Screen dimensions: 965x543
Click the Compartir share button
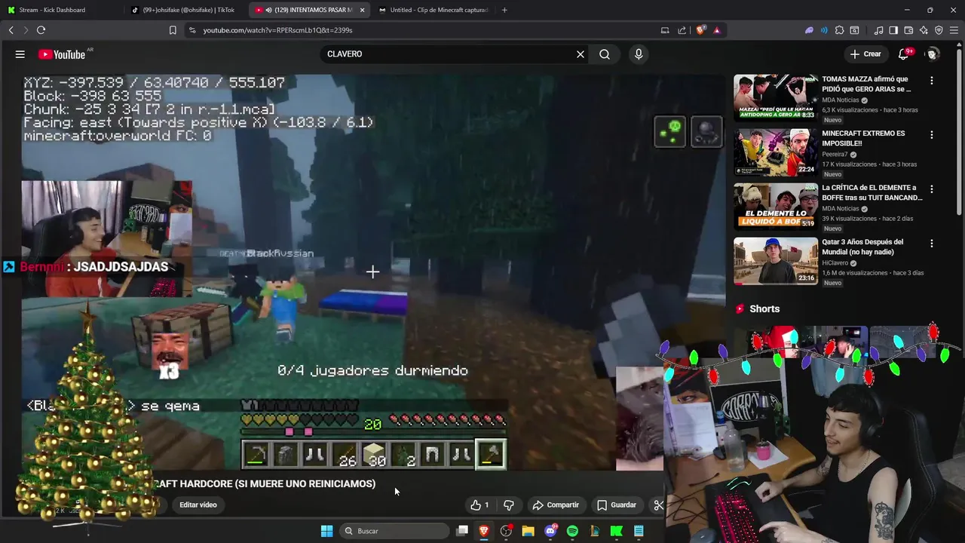[x=556, y=505]
